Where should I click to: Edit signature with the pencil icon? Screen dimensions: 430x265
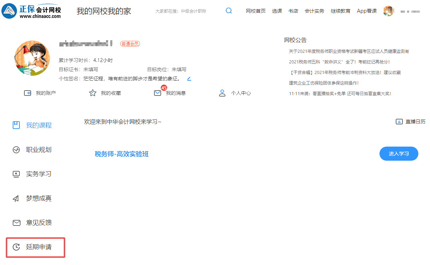(189, 78)
